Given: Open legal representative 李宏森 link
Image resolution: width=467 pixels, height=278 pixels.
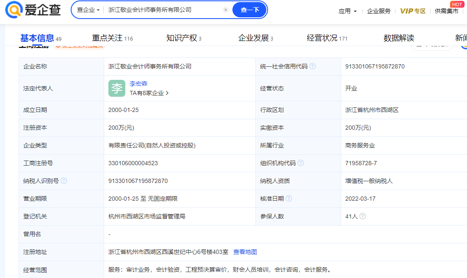Looking at the screenshot, I should [138, 84].
